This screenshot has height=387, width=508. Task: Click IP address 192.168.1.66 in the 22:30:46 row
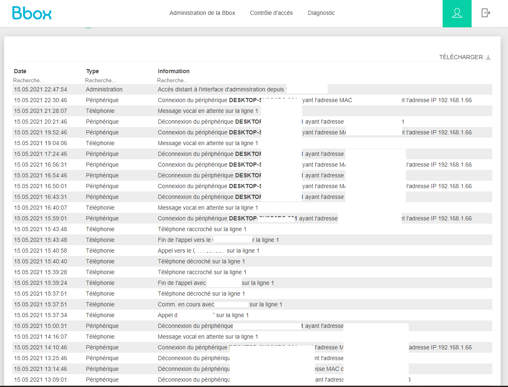[455, 100]
